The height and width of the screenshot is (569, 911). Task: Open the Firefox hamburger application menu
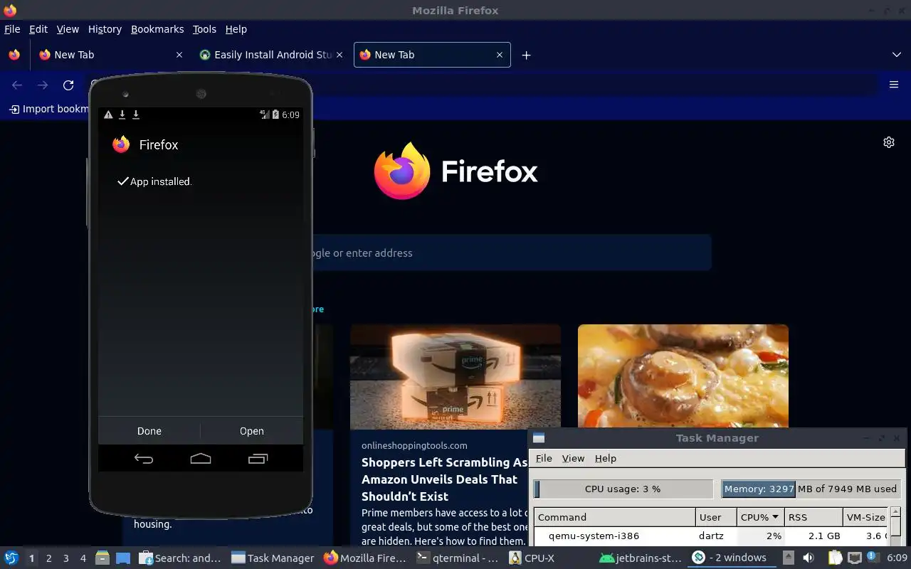pos(894,85)
